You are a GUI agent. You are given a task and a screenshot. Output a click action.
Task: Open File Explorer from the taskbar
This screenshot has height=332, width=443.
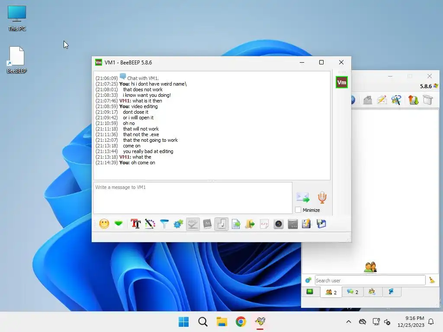[222, 322]
